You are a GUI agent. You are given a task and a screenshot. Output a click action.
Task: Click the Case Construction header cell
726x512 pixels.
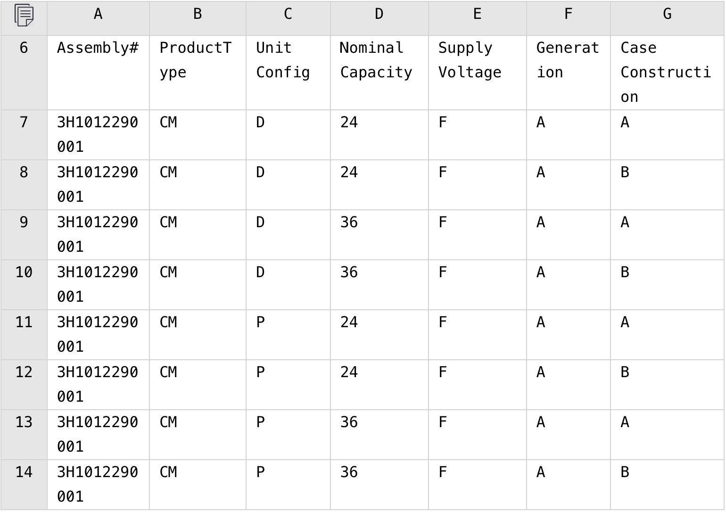click(667, 73)
